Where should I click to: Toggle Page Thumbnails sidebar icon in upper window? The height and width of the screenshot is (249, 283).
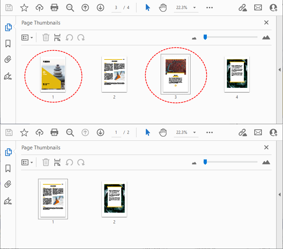[x=8, y=27]
